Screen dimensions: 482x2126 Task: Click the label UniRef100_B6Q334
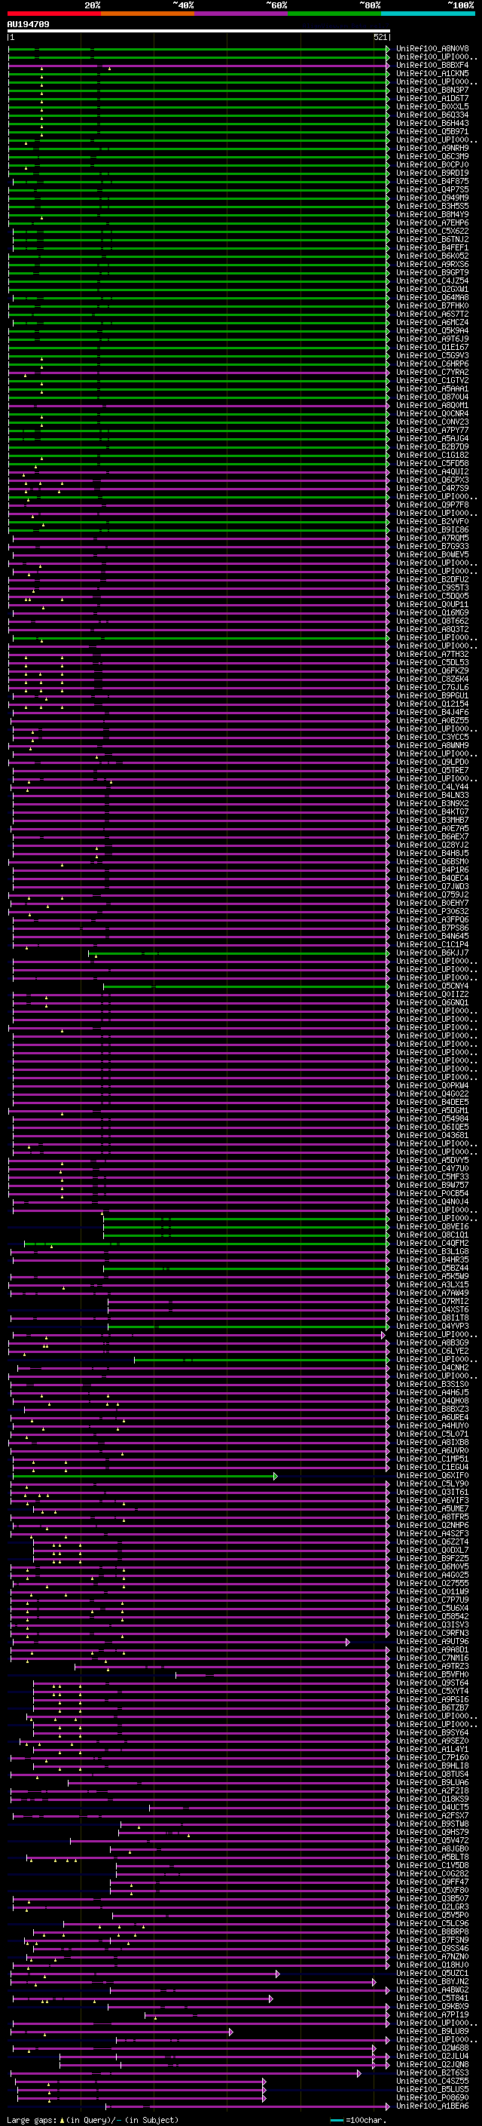[x=432, y=115]
